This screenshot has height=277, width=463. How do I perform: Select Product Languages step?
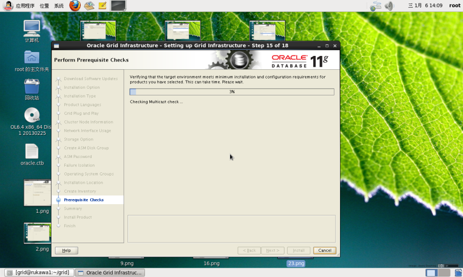tap(82, 105)
